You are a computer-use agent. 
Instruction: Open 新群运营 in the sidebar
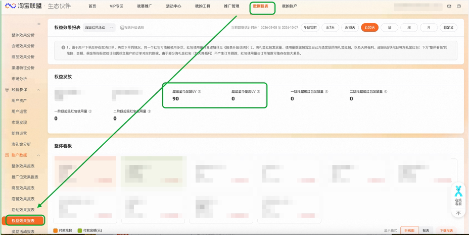click(19, 133)
